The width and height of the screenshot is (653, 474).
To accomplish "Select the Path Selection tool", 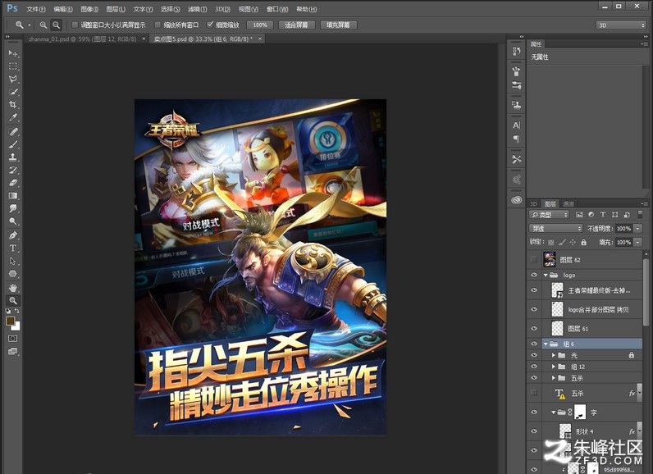I will 13,261.
